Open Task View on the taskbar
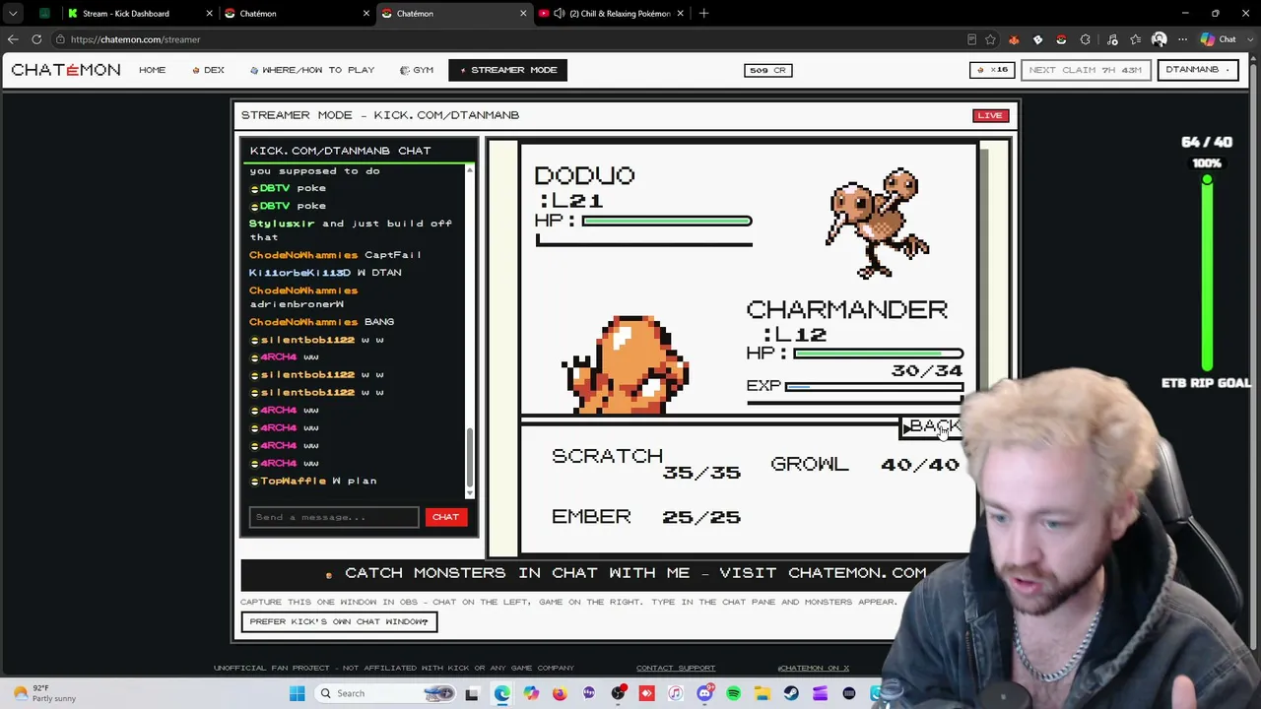This screenshot has width=1261, height=709. click(x=472, y=693)
